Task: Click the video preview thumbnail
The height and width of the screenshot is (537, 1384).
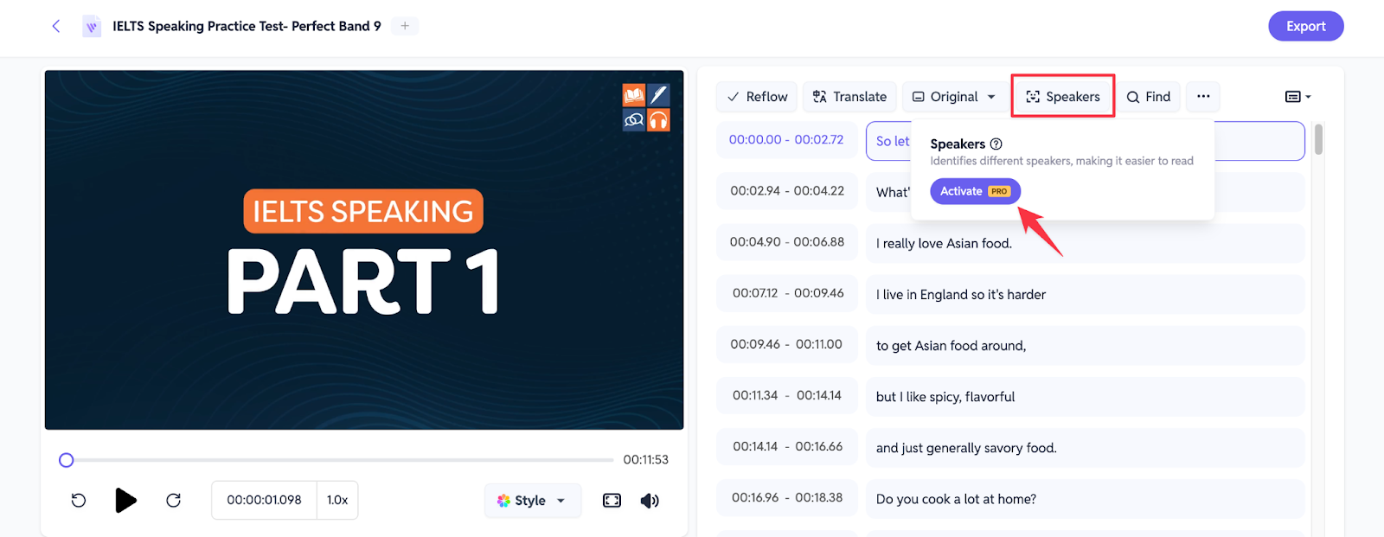Action: tap(364, 250)
